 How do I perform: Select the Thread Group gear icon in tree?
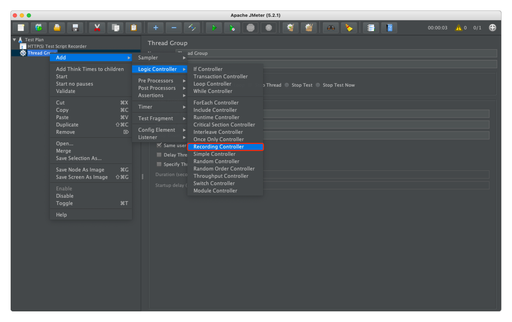pyautogui.click(x=23, y=53)
